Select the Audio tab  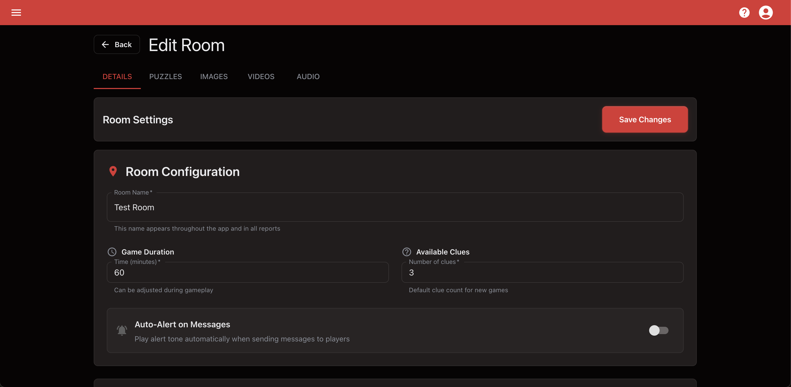coord(308,76)
